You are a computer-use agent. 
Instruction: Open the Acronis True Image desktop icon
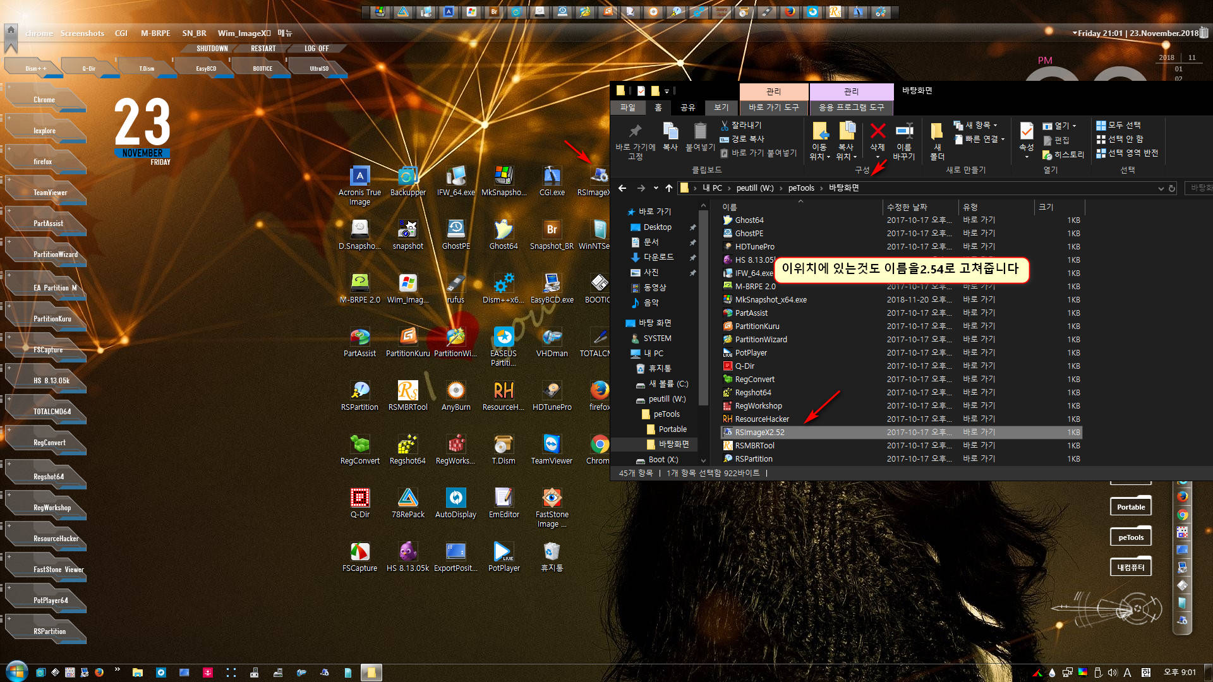tap(359, 185)
